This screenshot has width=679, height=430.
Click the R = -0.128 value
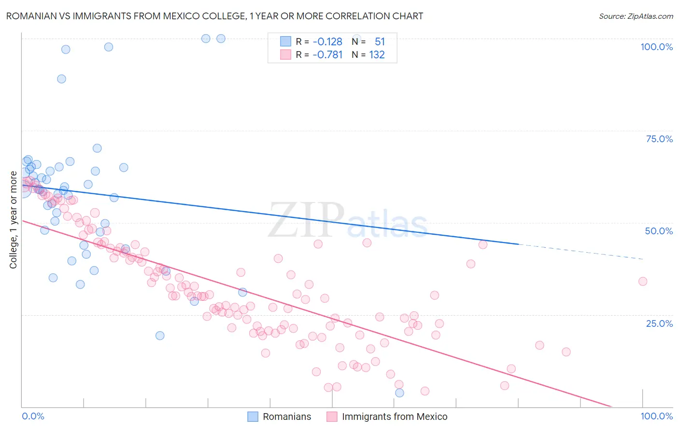point(319,41)
